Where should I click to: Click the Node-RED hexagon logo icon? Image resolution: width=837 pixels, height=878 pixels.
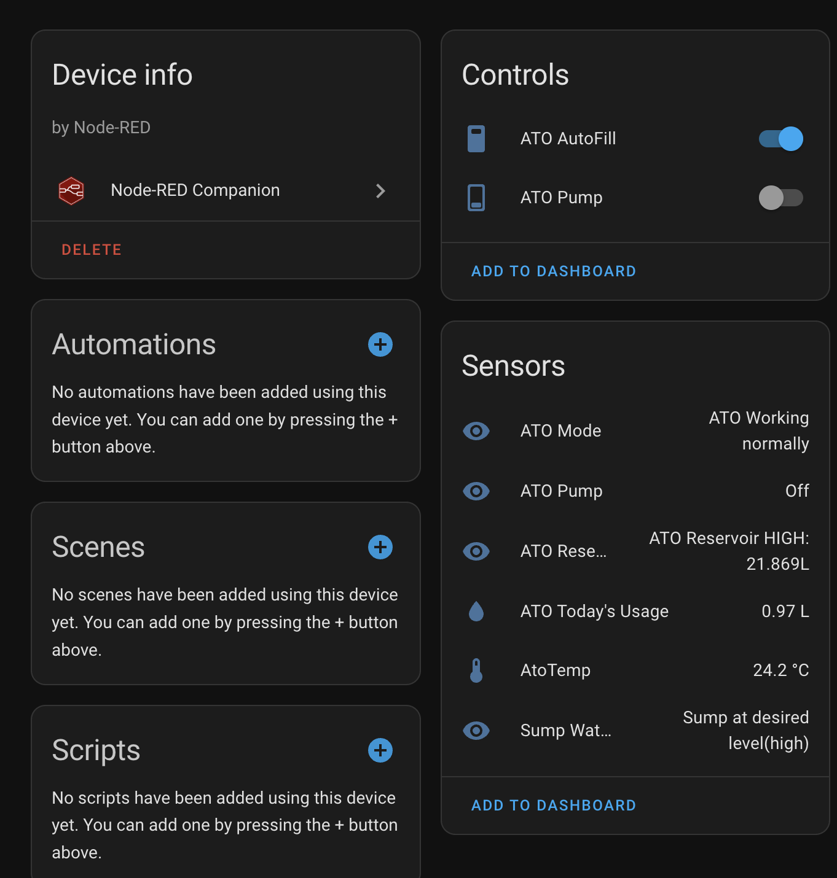click(71, 191)
